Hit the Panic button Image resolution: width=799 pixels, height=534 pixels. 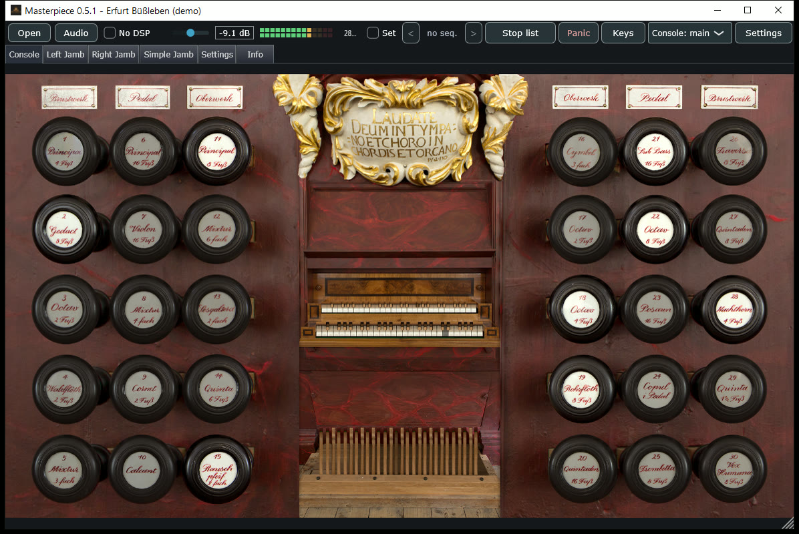(579, 33)
